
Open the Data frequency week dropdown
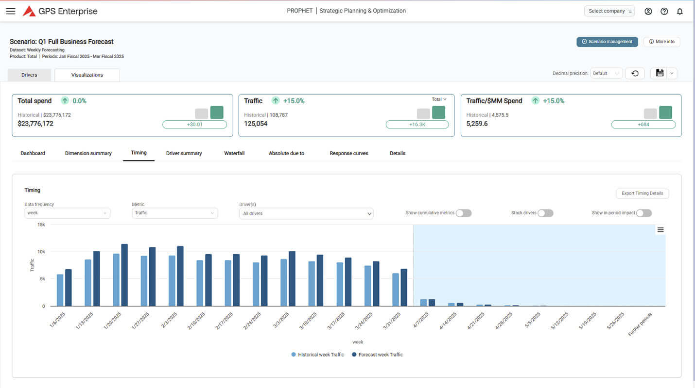(x=67, y=213)
